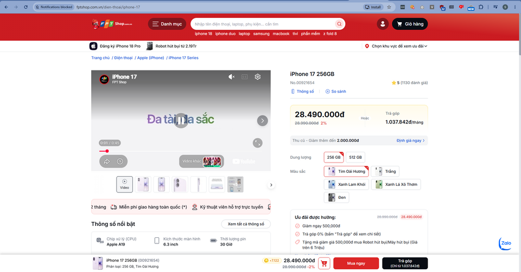Viewport: 521px width, 272px height.
Task: Click the 'Miễn phí giao hàng toàn quốc' banner text
Action: 153,207
